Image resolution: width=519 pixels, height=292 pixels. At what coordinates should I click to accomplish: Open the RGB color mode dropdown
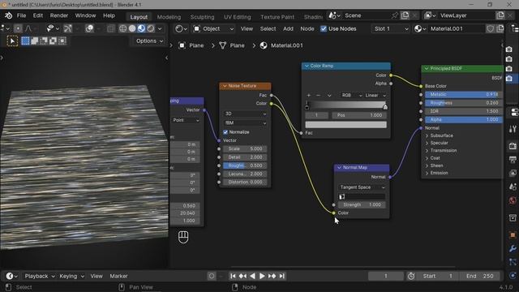pos(350,96)
